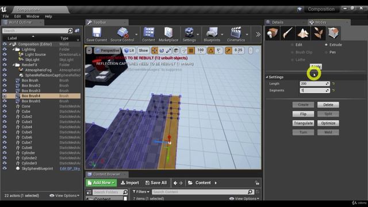This screenshot has width=368, height=207.
Task: Toggle visibility of Cone actor
Action: [5, 106]
